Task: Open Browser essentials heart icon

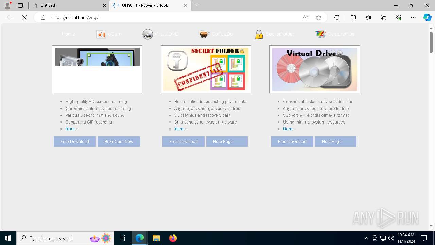Action: click(398, 17)
